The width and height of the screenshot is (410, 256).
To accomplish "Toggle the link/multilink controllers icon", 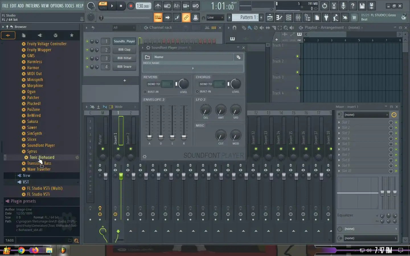I will click(186, 18).
